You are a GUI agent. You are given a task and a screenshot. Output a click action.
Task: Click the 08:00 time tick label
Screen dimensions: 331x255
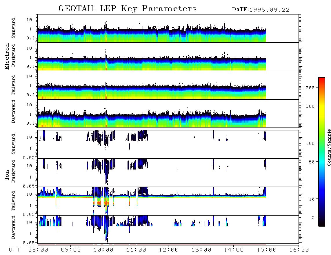(38, 250)
